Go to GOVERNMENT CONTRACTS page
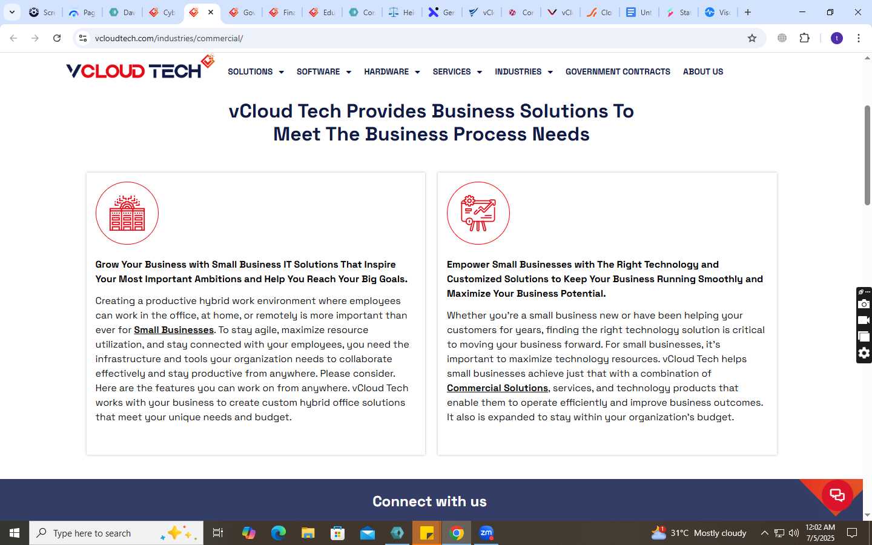This screenshot has width=872, height=545. [x=618, y=71]
